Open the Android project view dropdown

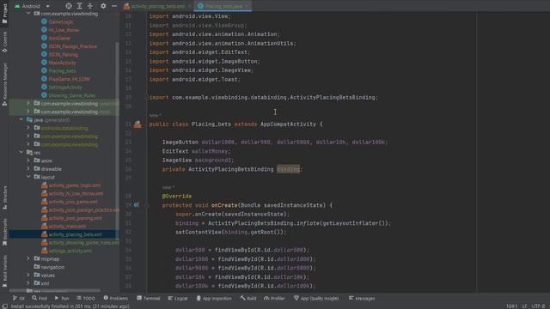point(33,6)
